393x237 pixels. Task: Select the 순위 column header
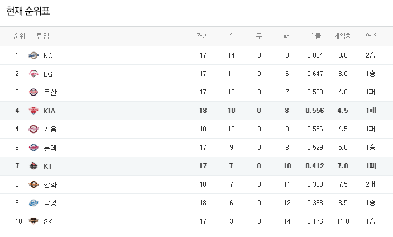pyautogui.click(x=19, y=36)
